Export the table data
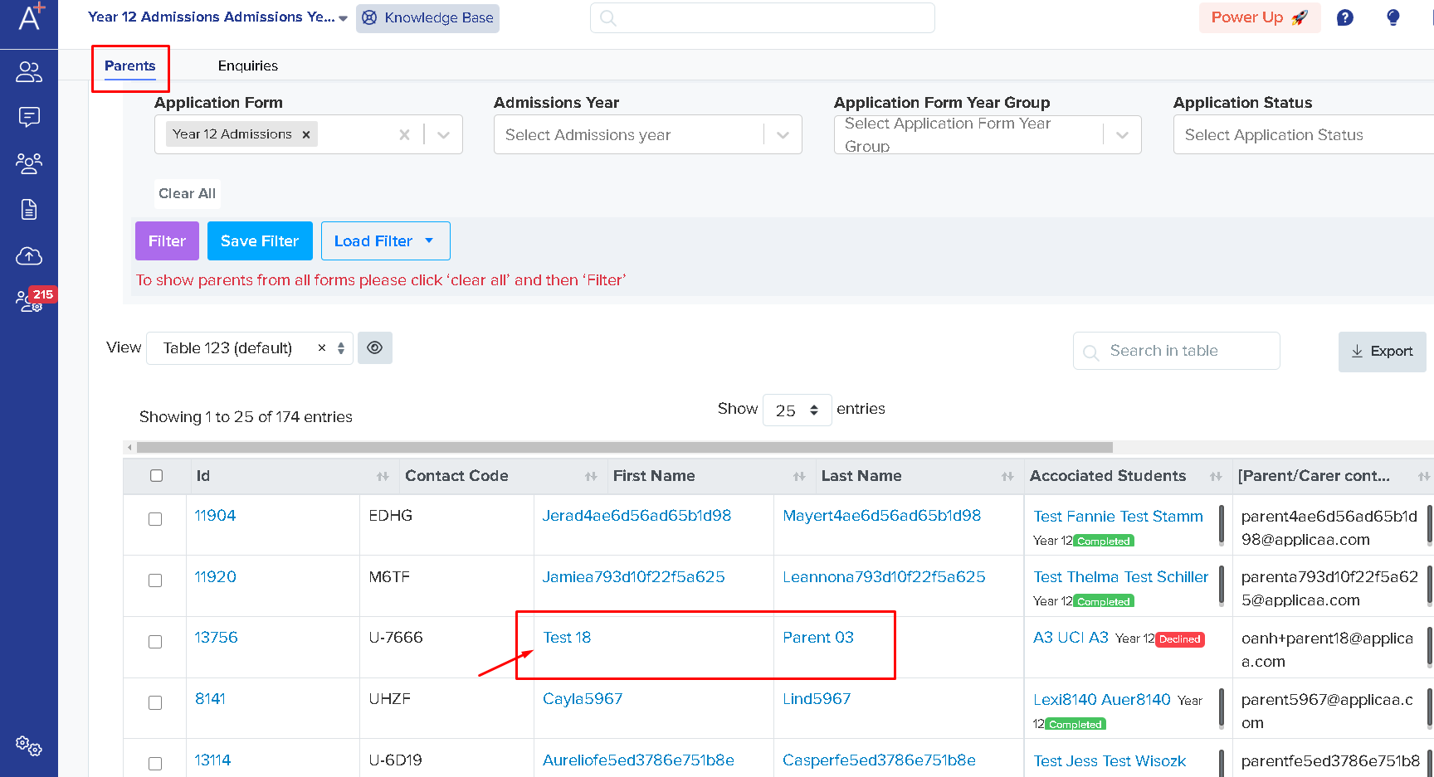This screenshot has height=777, width=1434. [x=1382, y=352]
